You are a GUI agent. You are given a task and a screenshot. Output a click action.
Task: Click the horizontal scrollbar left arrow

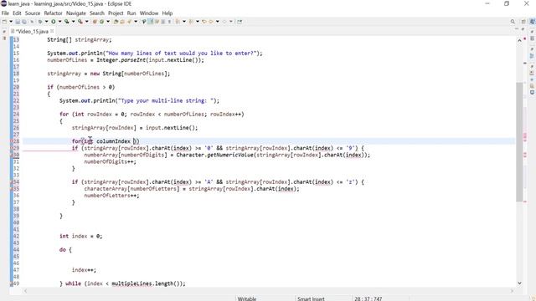pyautogui.click(x=25, y=291)
